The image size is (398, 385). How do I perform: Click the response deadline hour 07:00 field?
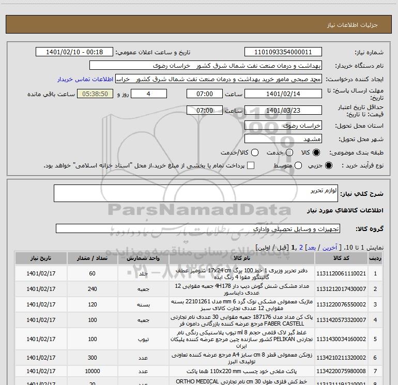[x=205, y=94]
